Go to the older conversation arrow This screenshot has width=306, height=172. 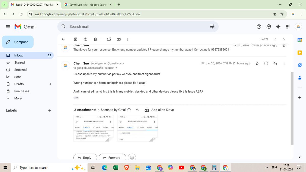[284, 39]
